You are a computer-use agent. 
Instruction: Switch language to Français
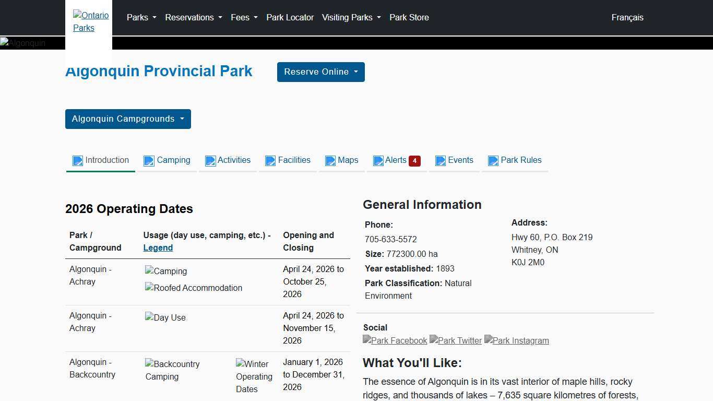[627, 17]
